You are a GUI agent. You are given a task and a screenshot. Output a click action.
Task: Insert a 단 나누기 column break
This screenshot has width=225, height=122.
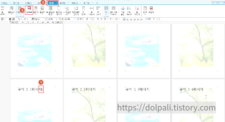coord(98,11)
